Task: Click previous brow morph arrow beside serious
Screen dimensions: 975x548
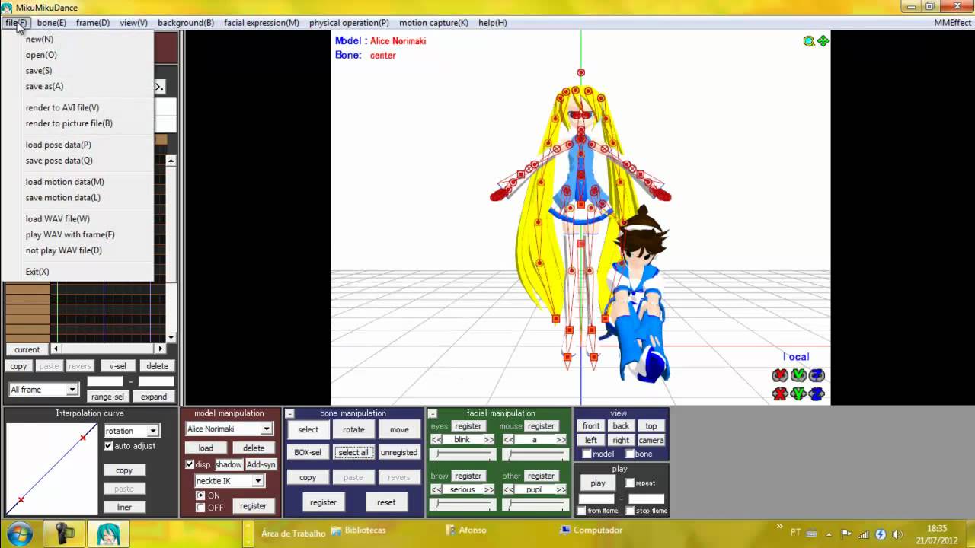Action: [x=436, y=489]
